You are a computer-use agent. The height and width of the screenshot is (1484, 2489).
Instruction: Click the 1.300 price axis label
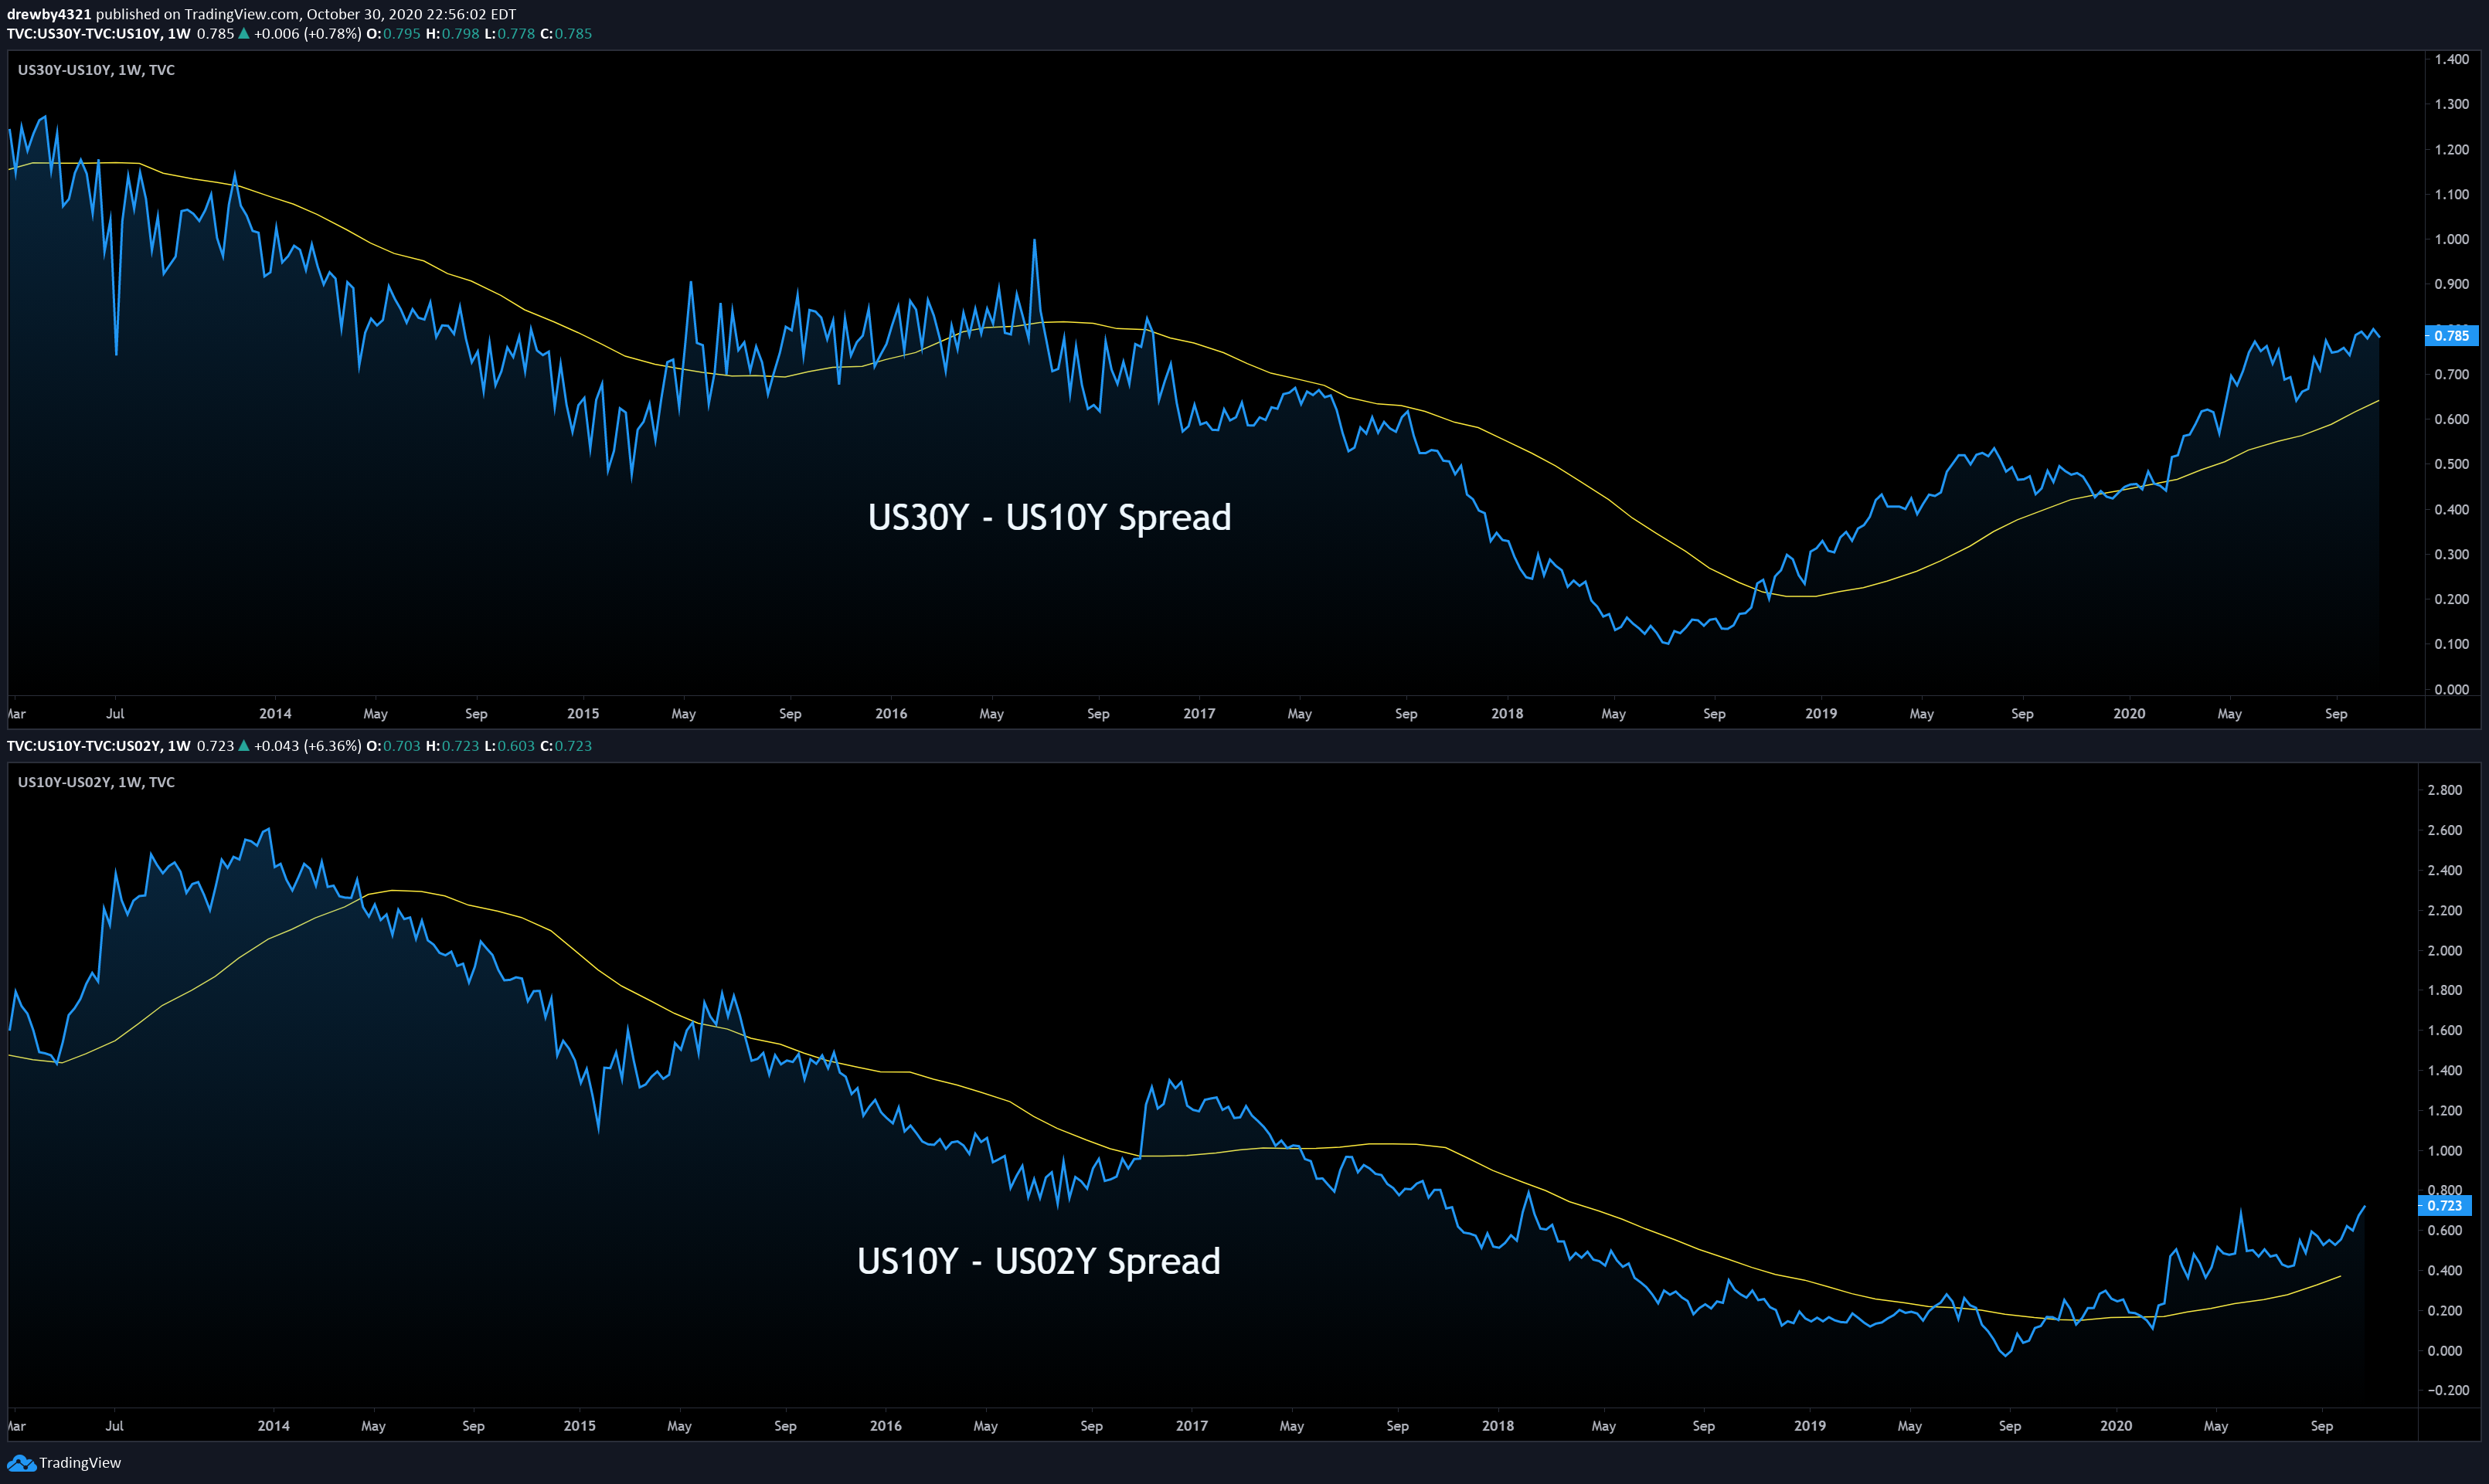2452,104
